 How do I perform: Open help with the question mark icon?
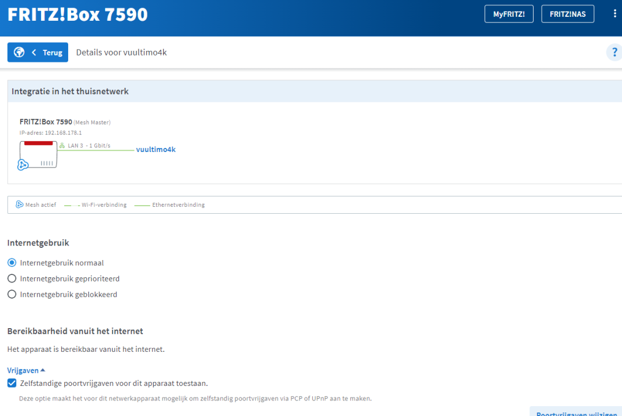click(614, 53)
